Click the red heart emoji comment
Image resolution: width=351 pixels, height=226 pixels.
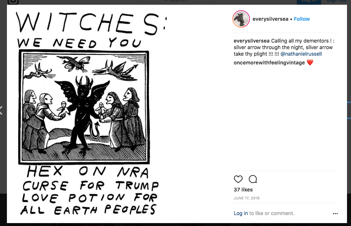pyautogui.click(x=310, y=63)
